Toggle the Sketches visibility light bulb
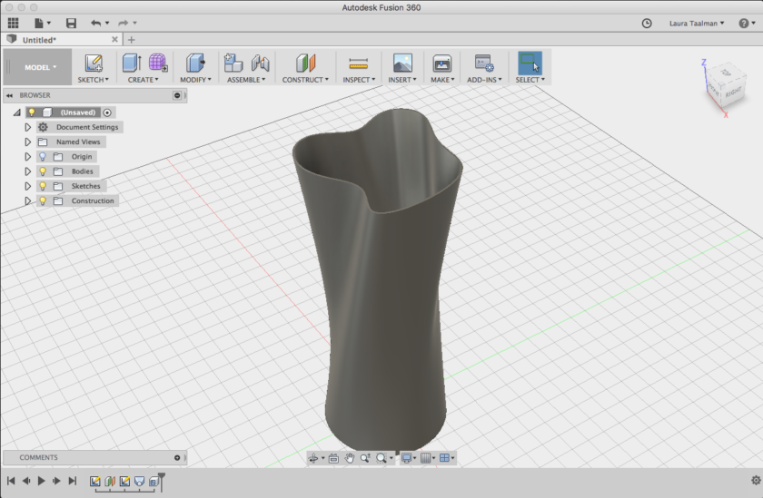This screenshot has width=763, height=498. point(43,186)
